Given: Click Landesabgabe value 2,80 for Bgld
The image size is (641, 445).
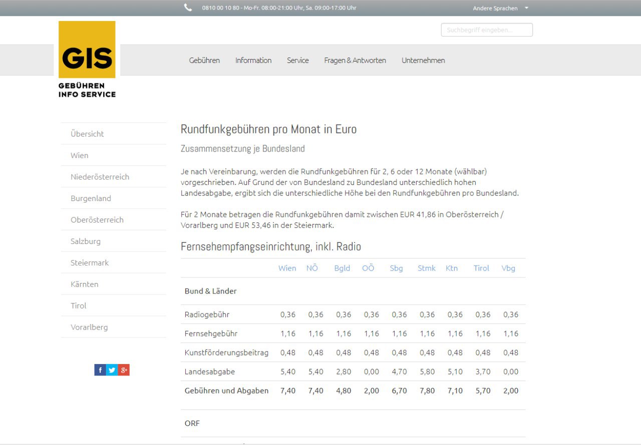Looking at the screenshot, I should (x=344, y=371).
